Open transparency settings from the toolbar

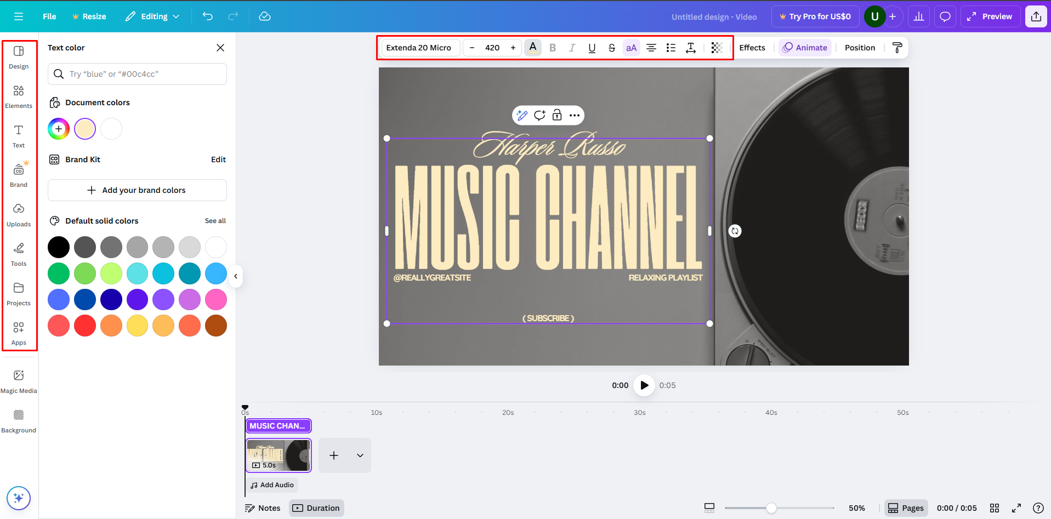tap(716, 48)
